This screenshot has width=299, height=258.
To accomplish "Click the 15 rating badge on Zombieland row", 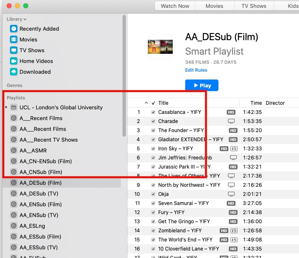I will [234, 231].
